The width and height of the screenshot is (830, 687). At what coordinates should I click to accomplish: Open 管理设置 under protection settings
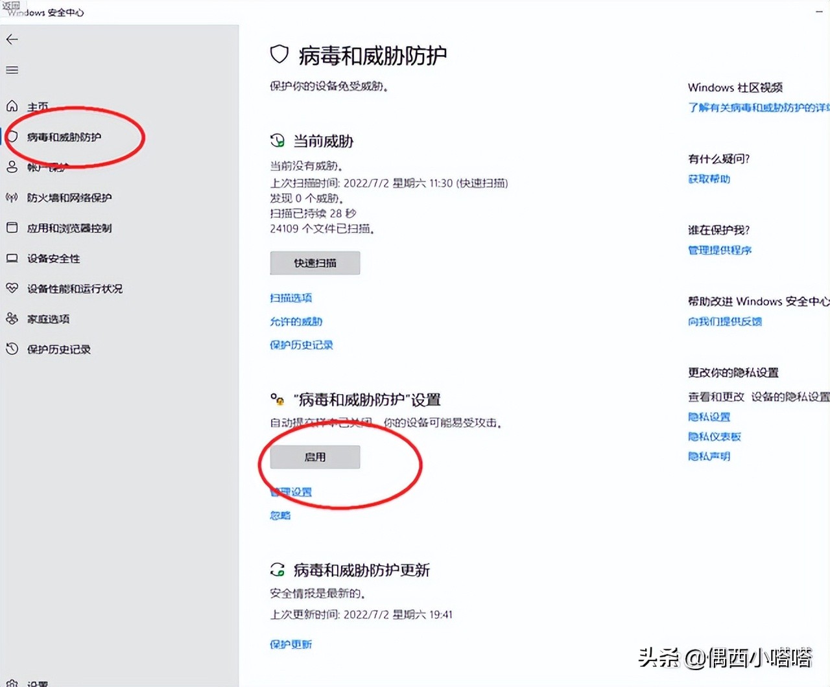point(290,492)
